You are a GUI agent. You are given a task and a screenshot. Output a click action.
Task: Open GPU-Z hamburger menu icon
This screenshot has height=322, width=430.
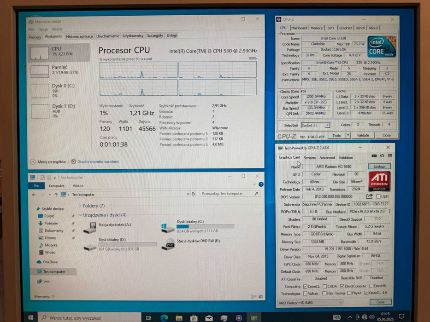click(x=390, y=156)
